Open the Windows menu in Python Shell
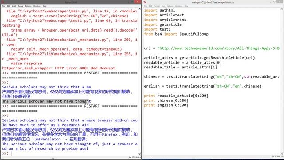Image resolution: width=284 pixels, height=160 pixels. click(37, 6)
